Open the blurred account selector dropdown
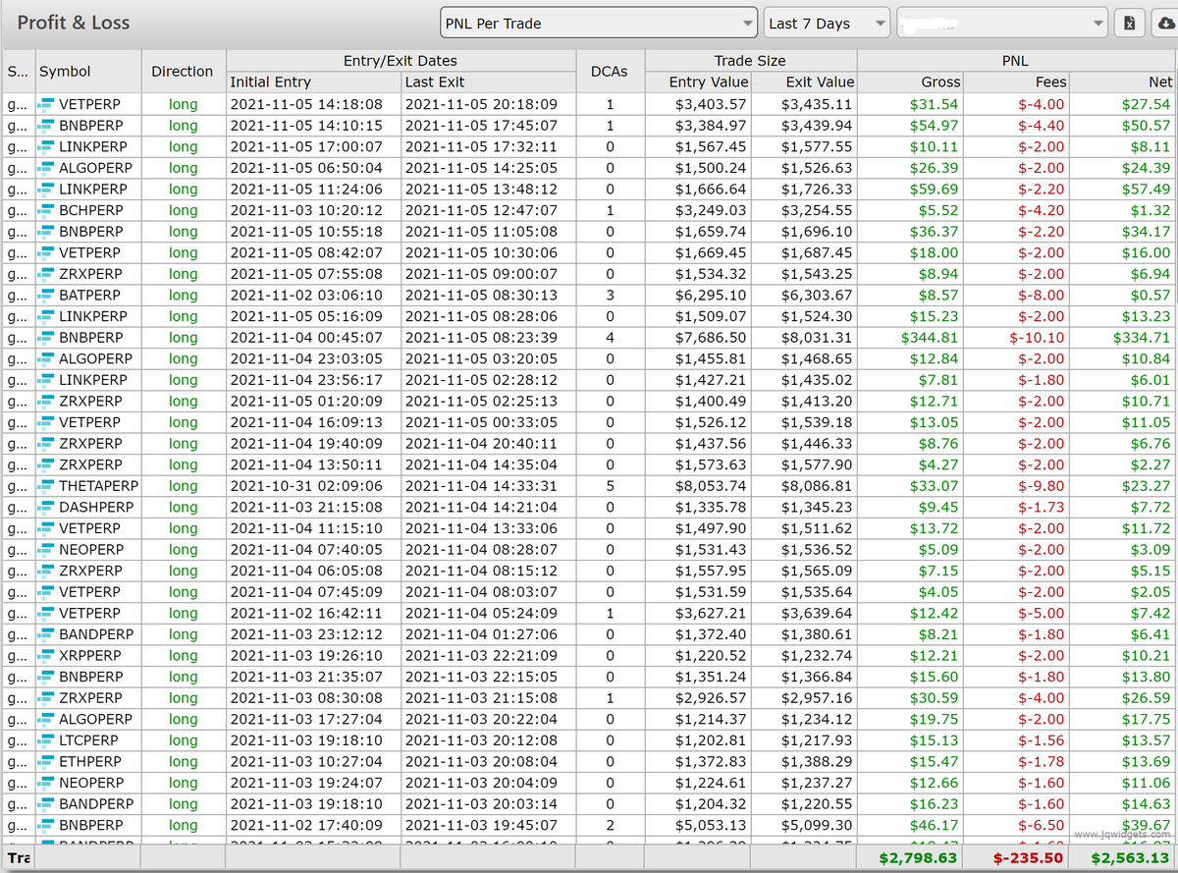 pyautogui.click(x=1003, y=24)
